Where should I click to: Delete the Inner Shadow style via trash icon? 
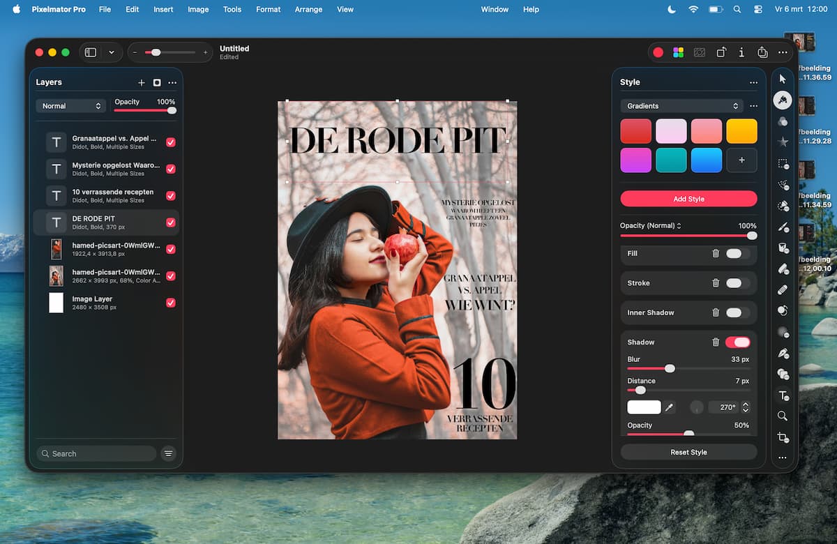(716, 312)
